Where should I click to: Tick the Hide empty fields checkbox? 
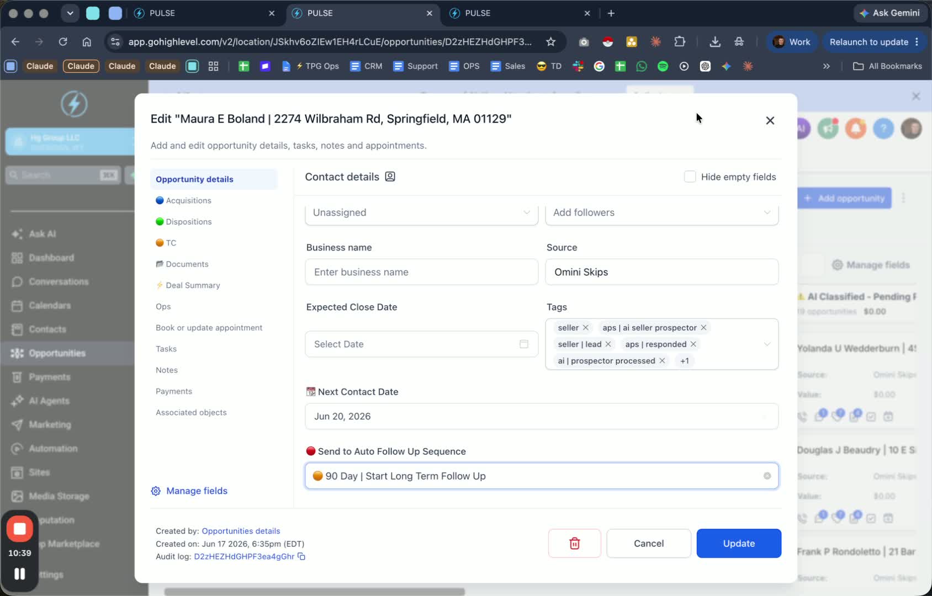point(690,177)
